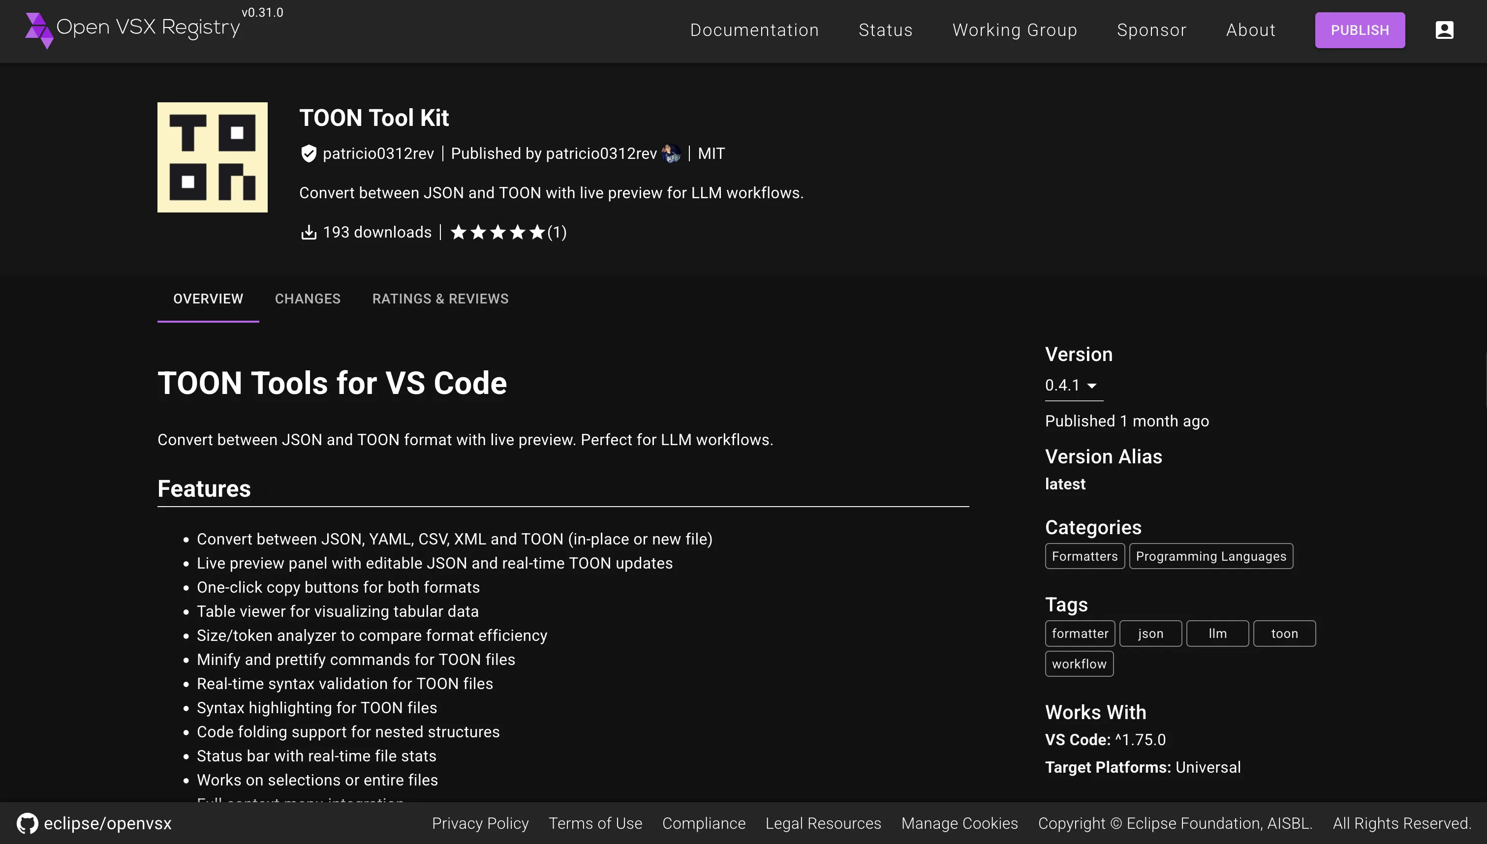Click the VS Code ^1.75.0 compatibility text
The image size is (1487, 844).
(1105, 740)
